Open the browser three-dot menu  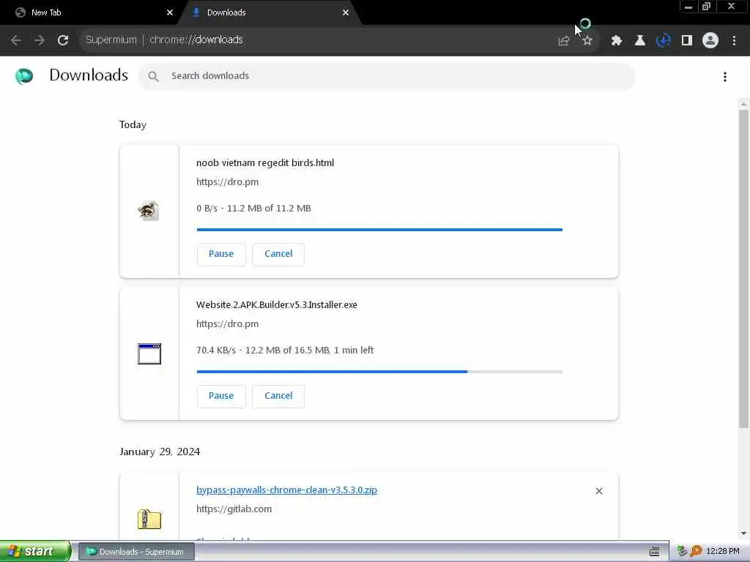pyautogui.click(x=734, y=41)
